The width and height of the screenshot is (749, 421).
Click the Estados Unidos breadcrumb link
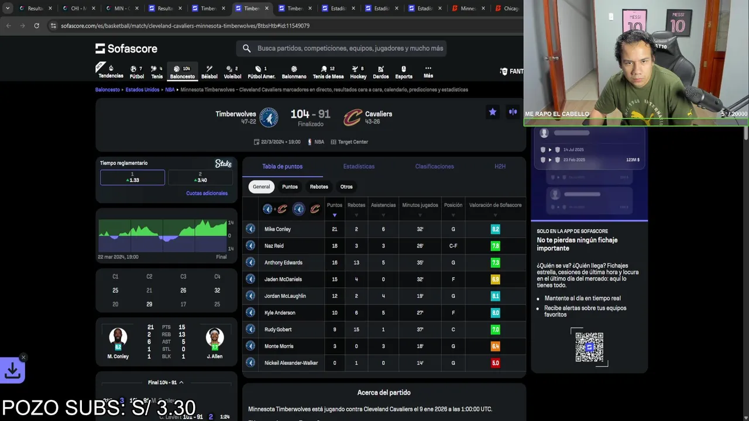142,90
